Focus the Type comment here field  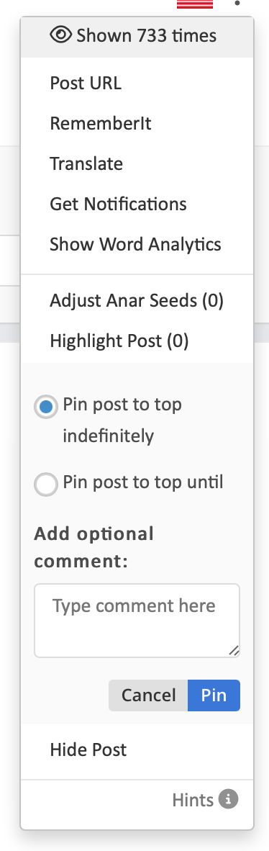pos(137,621)
